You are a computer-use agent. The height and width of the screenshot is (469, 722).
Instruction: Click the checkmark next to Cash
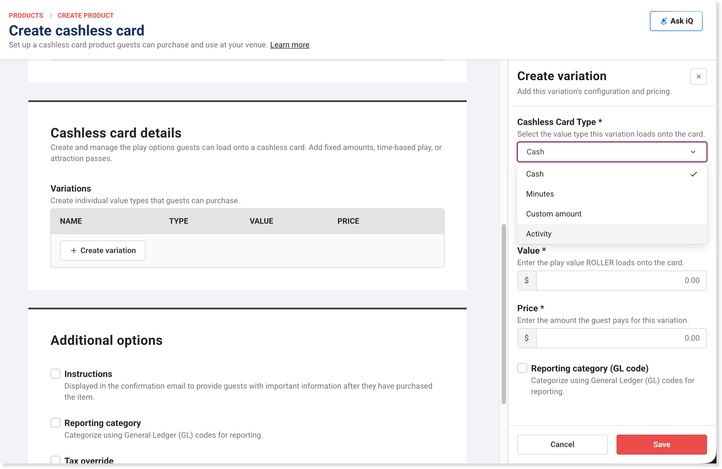pyautogui.click(x=693, y=174)
